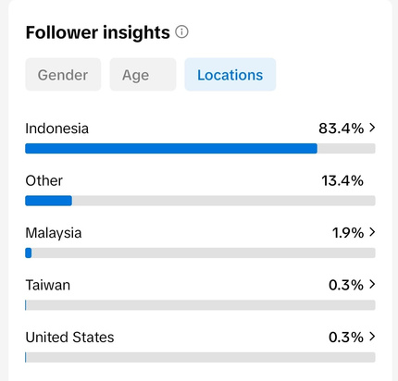398x381 pixels.
Task: Tap the Taiwan location row label
Action: click(48, 285)
